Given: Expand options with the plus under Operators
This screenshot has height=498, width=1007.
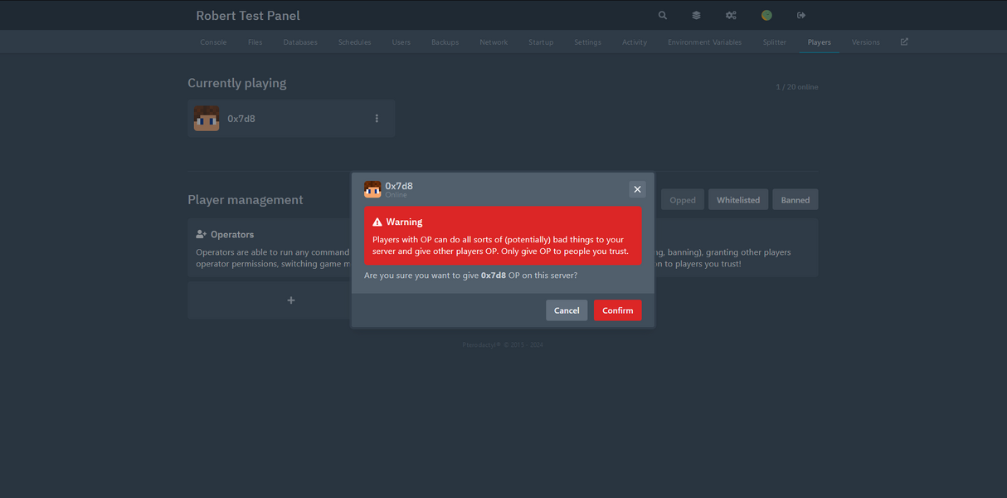Looking at the screenshot, I should 290,300.
